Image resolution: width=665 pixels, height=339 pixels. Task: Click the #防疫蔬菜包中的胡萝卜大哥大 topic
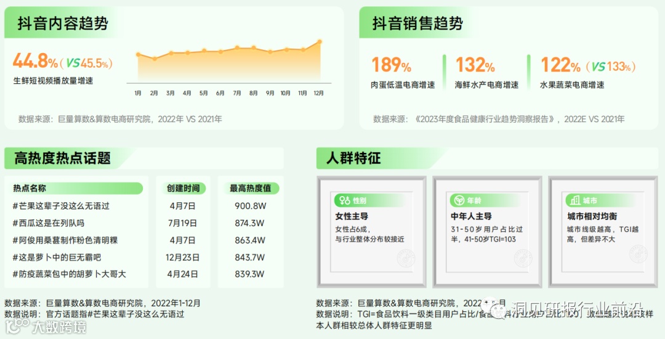pyautogui.click(x=69, y=274)
